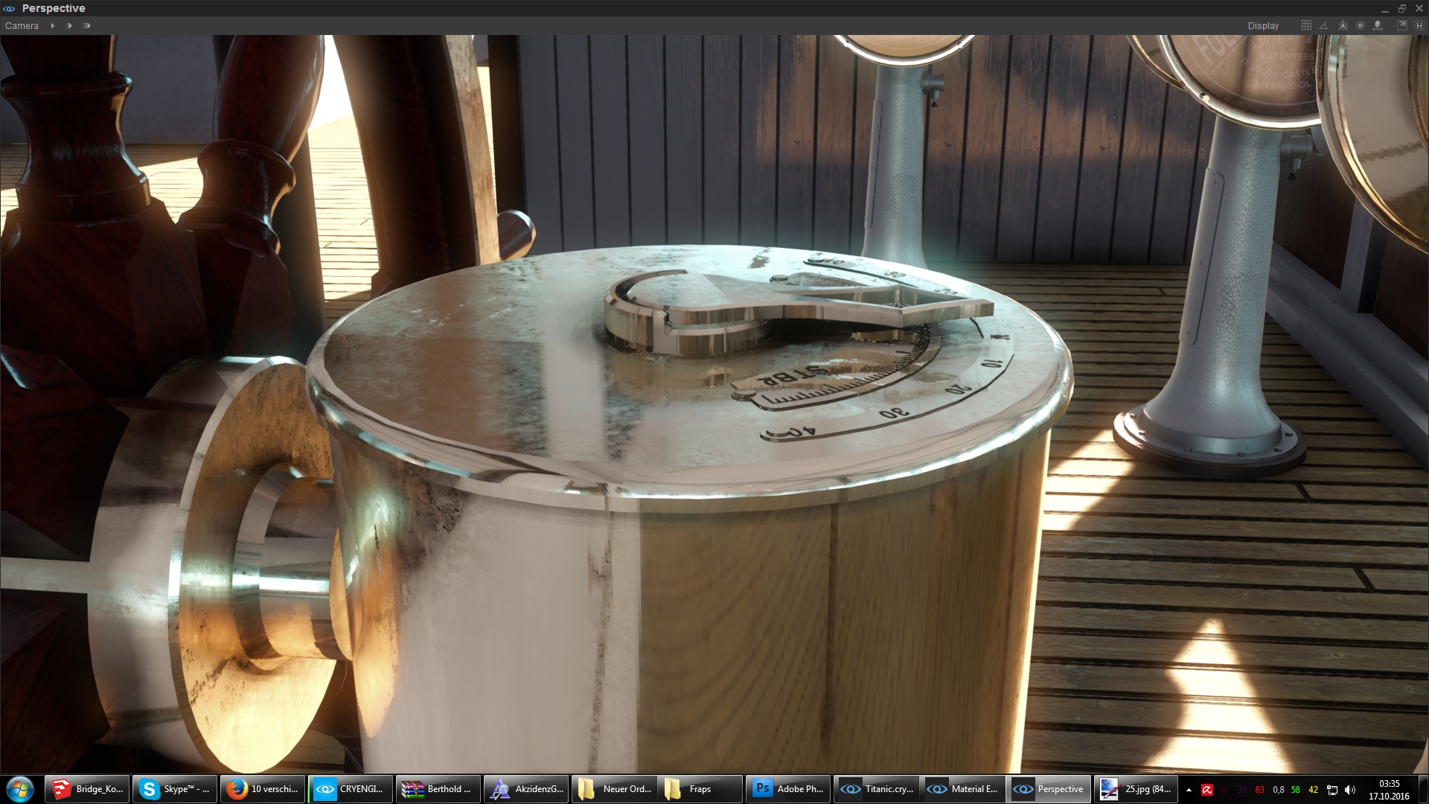This screenshot has height=804, width=1429.
Task: Click the angle snapping triangle icon
Action: (1324, 25)
